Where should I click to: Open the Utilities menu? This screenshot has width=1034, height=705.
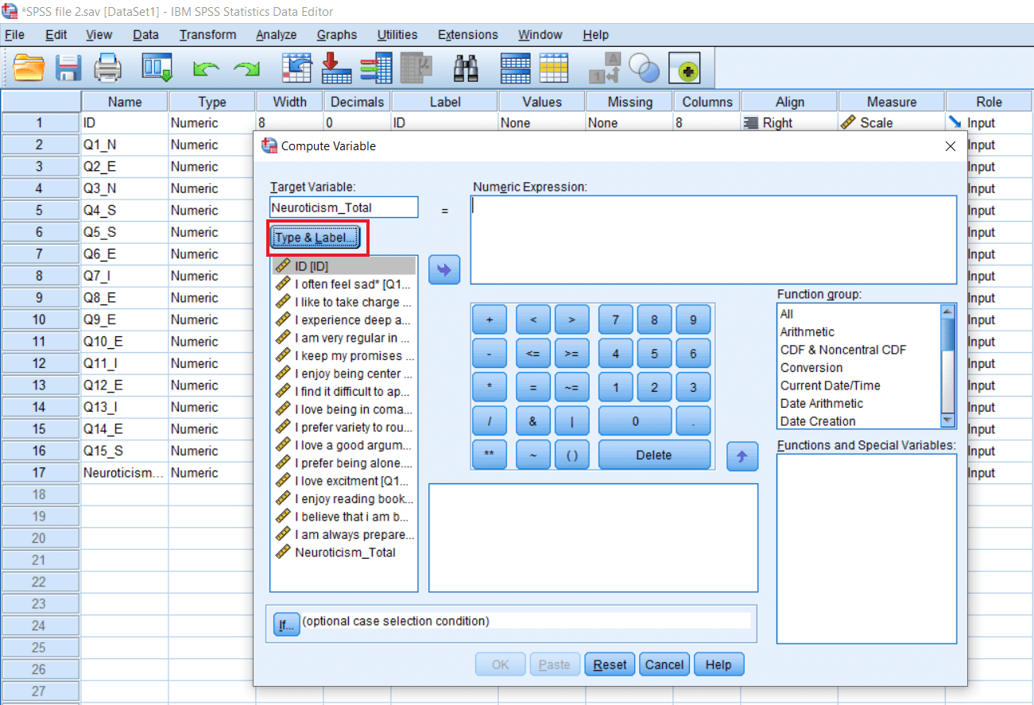coord(397,35)
